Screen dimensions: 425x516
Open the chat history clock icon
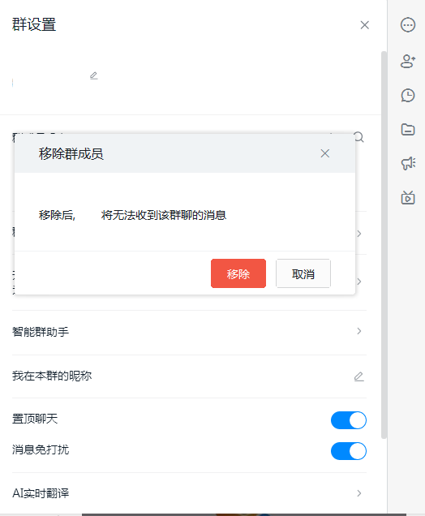(408, 96)
